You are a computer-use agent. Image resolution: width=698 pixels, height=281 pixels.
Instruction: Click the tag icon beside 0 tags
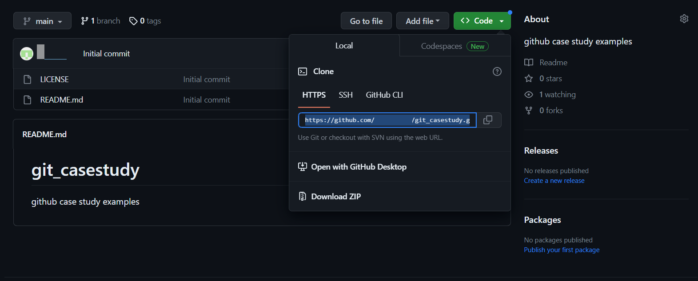pos(133,21)
